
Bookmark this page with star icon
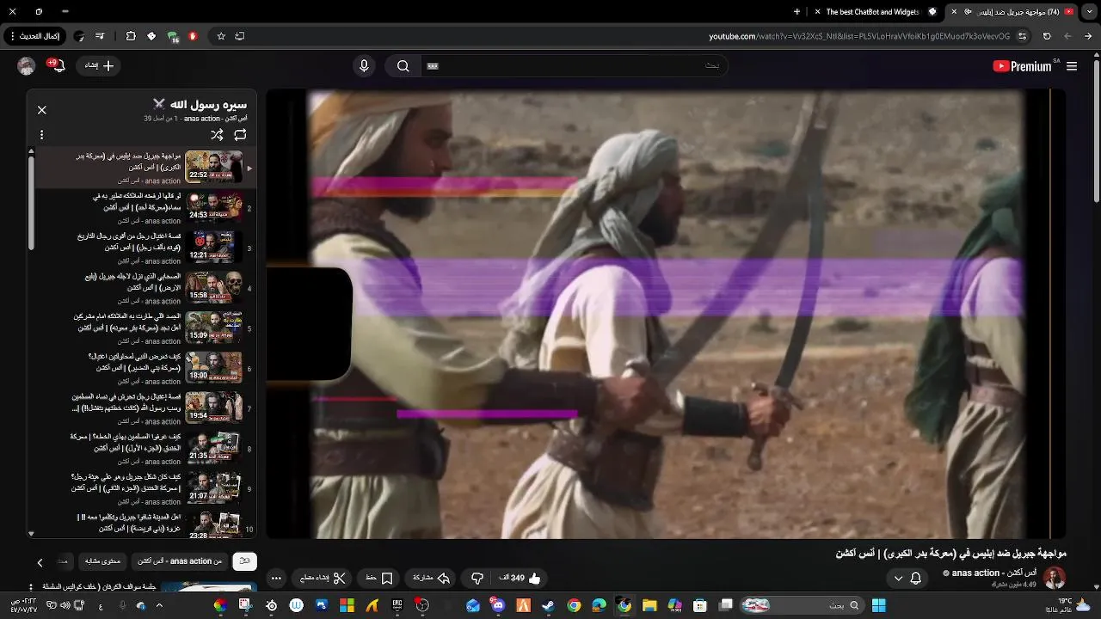[x=221, y=36]
